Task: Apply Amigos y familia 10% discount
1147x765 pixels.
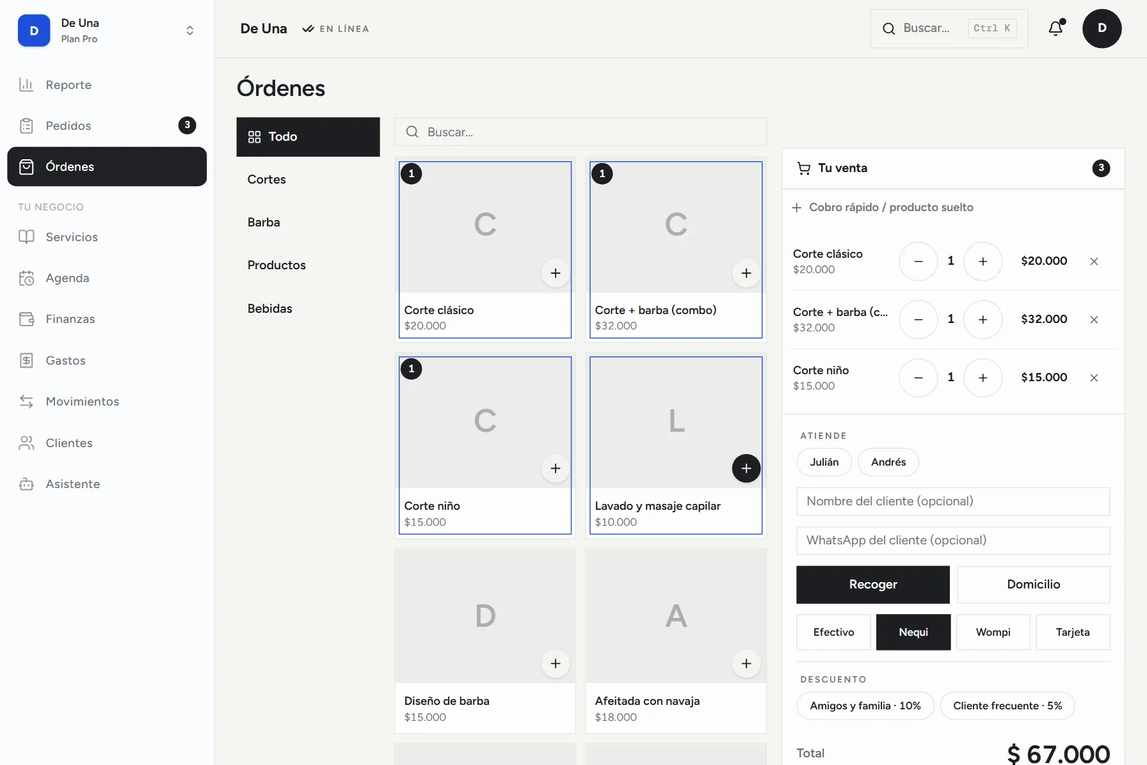Action: point(865,706)
